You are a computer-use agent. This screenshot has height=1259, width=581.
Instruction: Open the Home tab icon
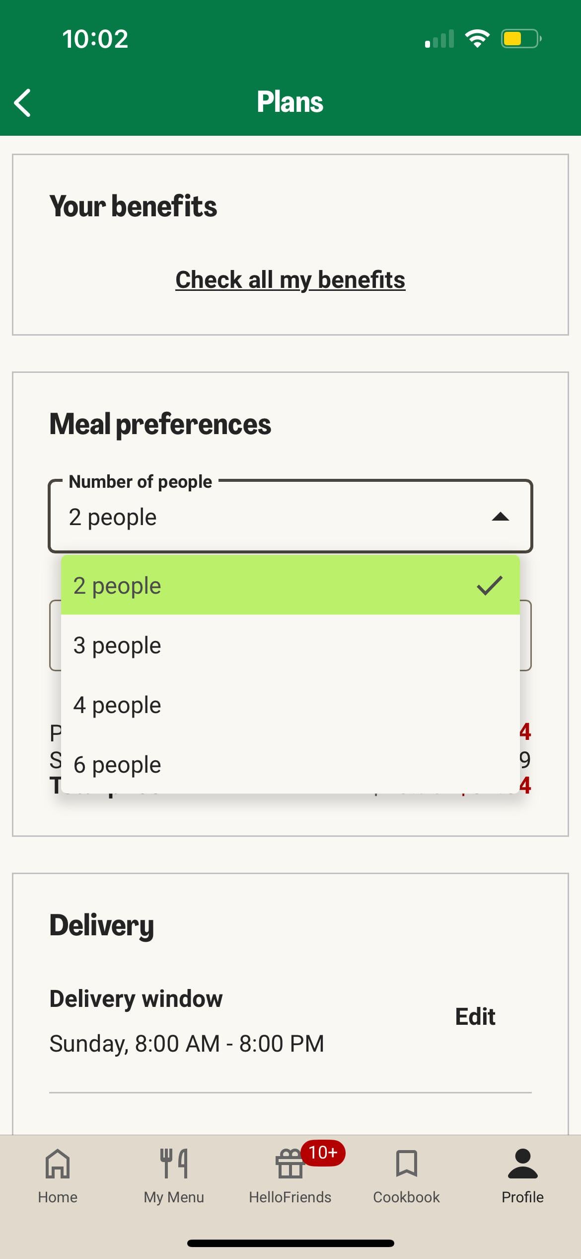[58, 1164]
